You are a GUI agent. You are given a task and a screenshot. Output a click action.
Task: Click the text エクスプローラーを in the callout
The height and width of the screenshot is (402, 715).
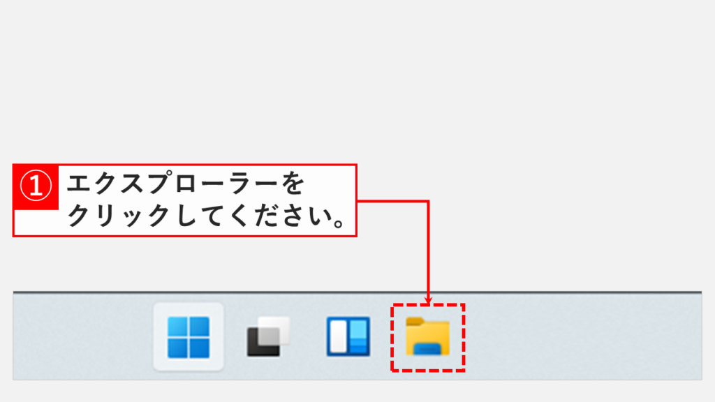coord(186,184)
